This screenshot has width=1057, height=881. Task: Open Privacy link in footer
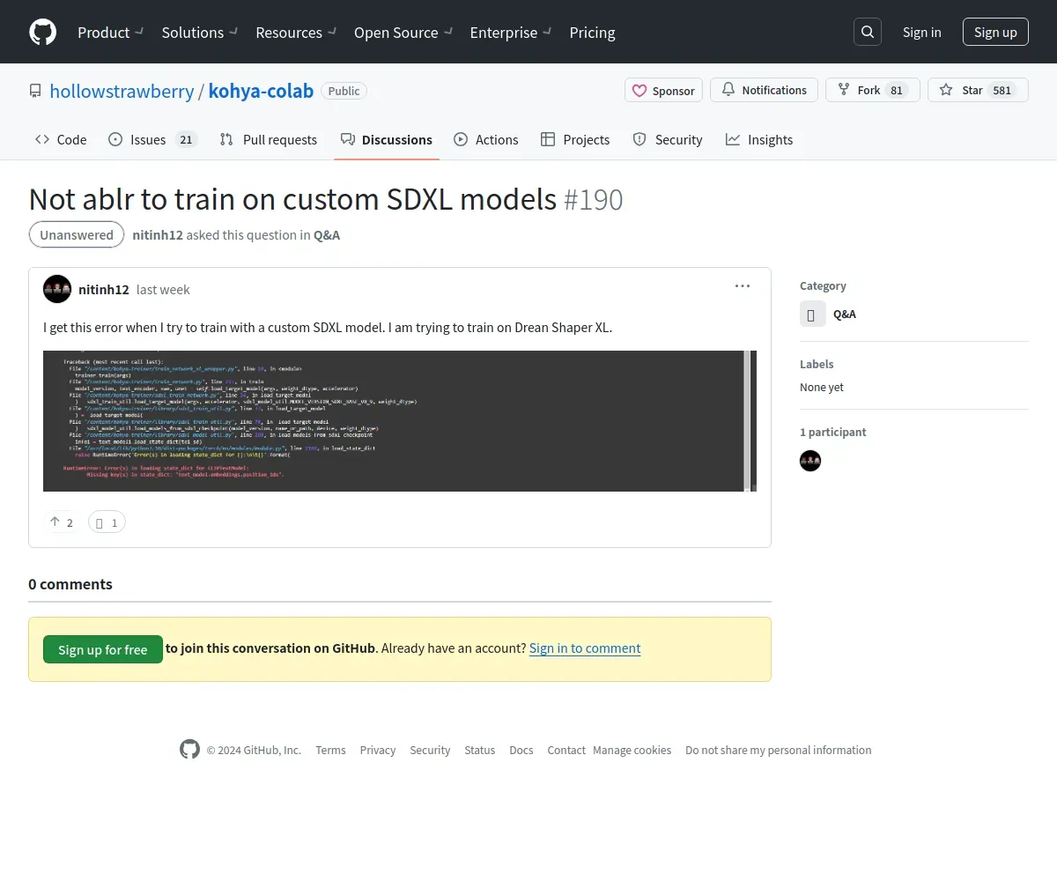tap(378, 750)
